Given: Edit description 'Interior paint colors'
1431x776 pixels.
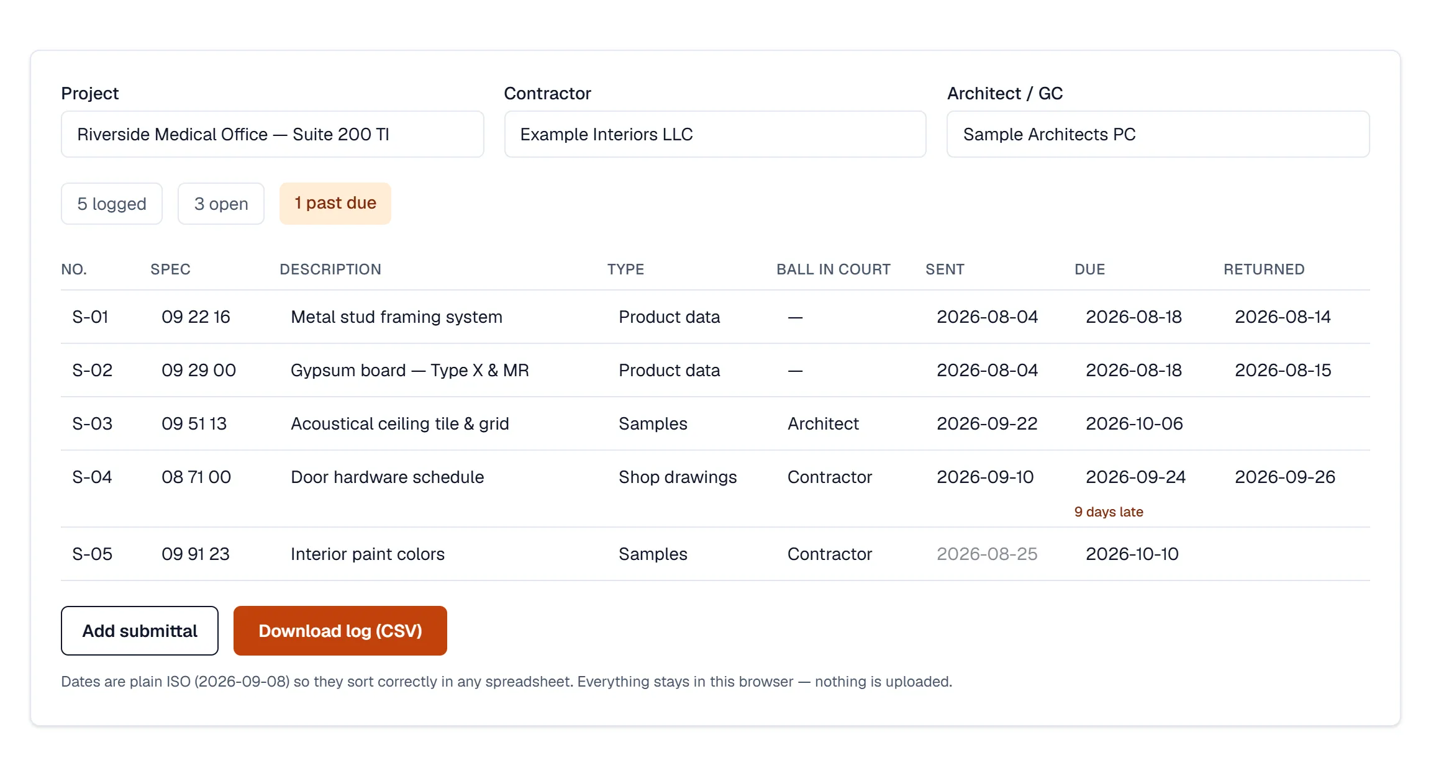Looking at the screenshot, I should 368,554.
